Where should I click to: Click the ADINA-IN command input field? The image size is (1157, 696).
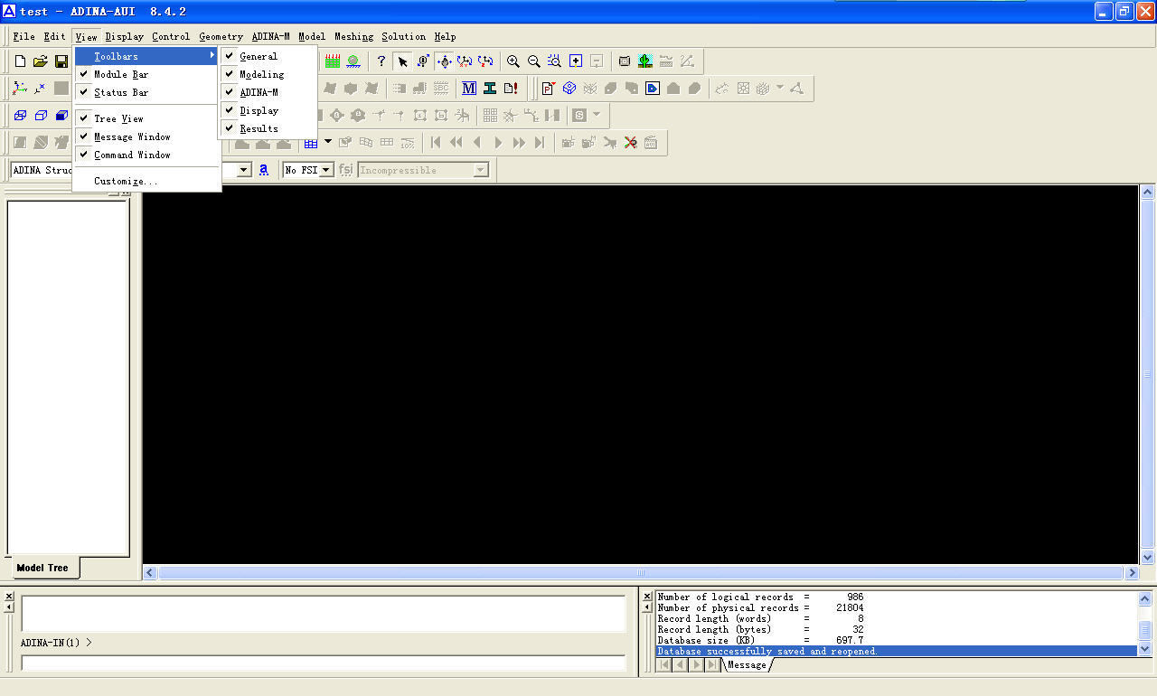tap(324, 663)
